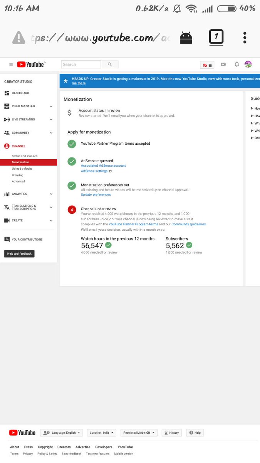Click the Dashboard grid icon

point(7,93)
